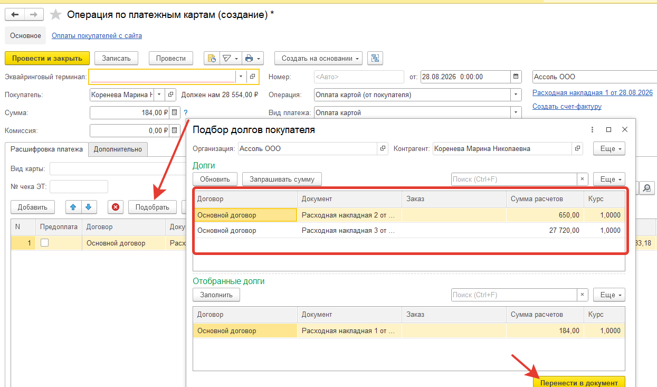Viewport: 657px width, 387px height.
Task: Open calculator for the Комиссия field
Action: [x=175, y=130]
